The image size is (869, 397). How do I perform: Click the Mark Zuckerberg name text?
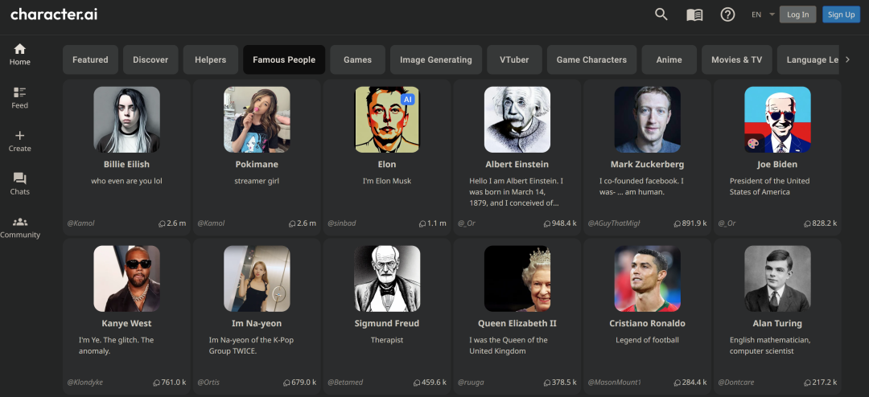point(647,165)
